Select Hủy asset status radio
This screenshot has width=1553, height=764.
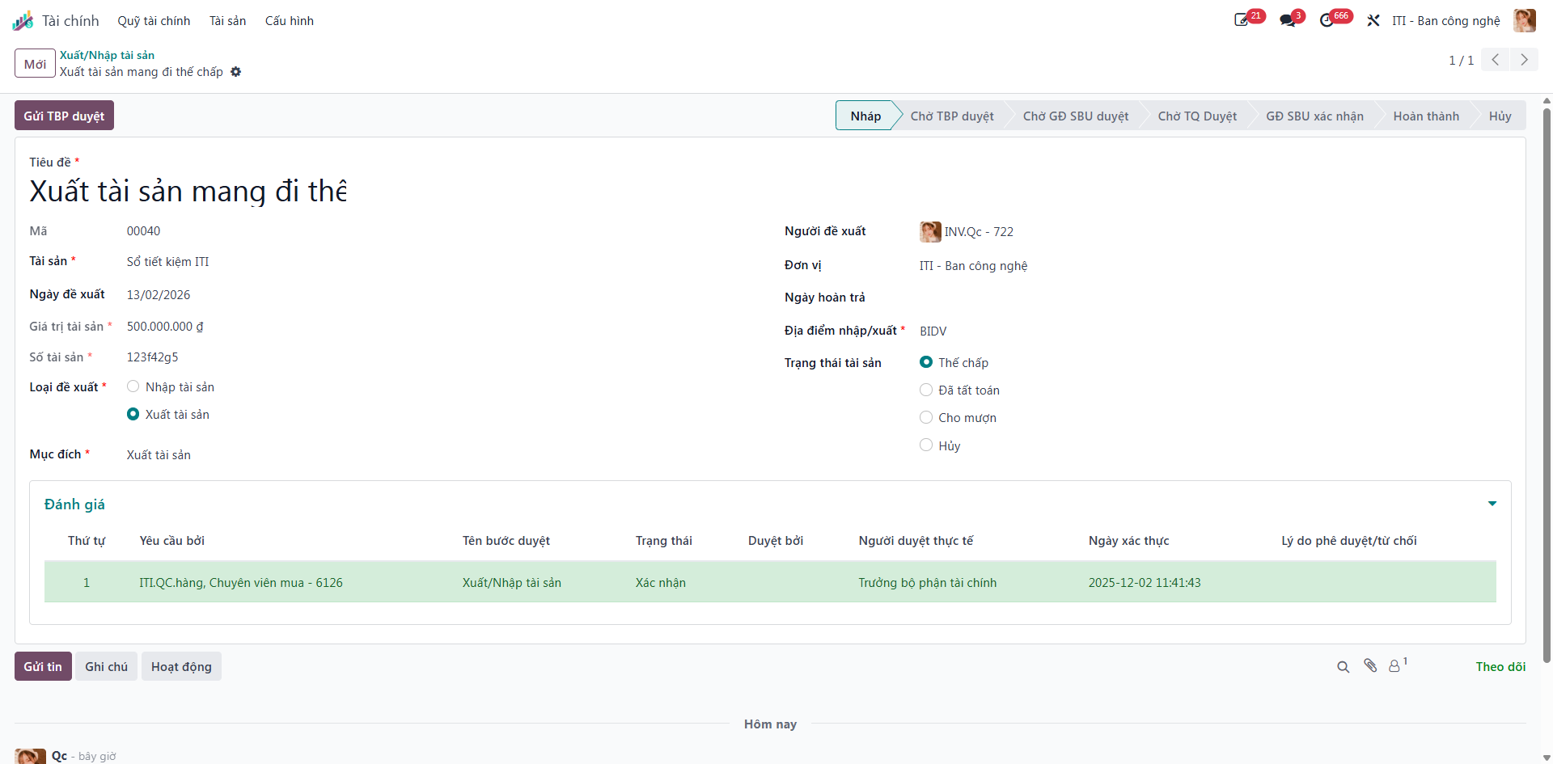point(926,445)
